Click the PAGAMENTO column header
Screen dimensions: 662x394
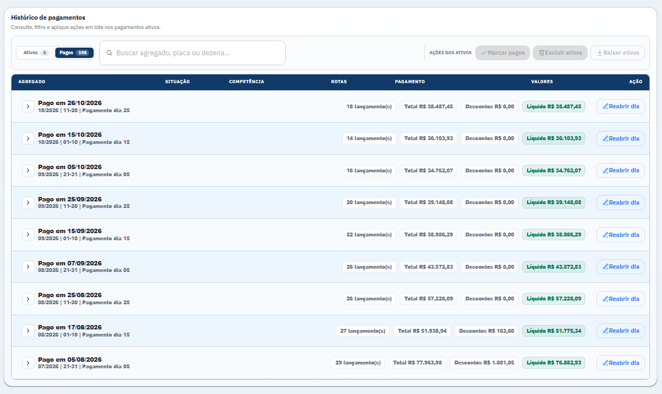click(x=410, y=82)
